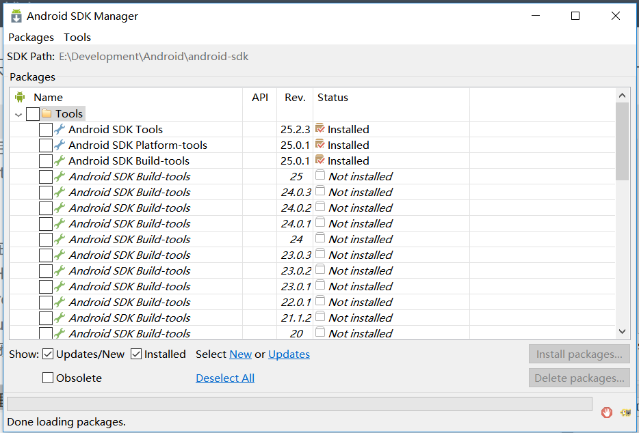Click the scrollbar up arrow in the package list

click(622, 96)
